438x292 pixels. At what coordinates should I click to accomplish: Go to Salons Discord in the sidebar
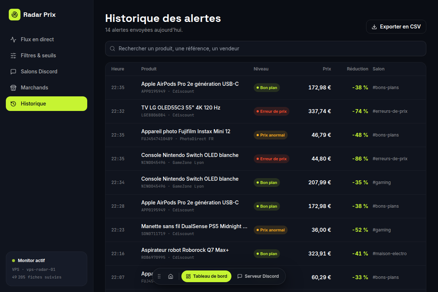(x=46, y=72)
